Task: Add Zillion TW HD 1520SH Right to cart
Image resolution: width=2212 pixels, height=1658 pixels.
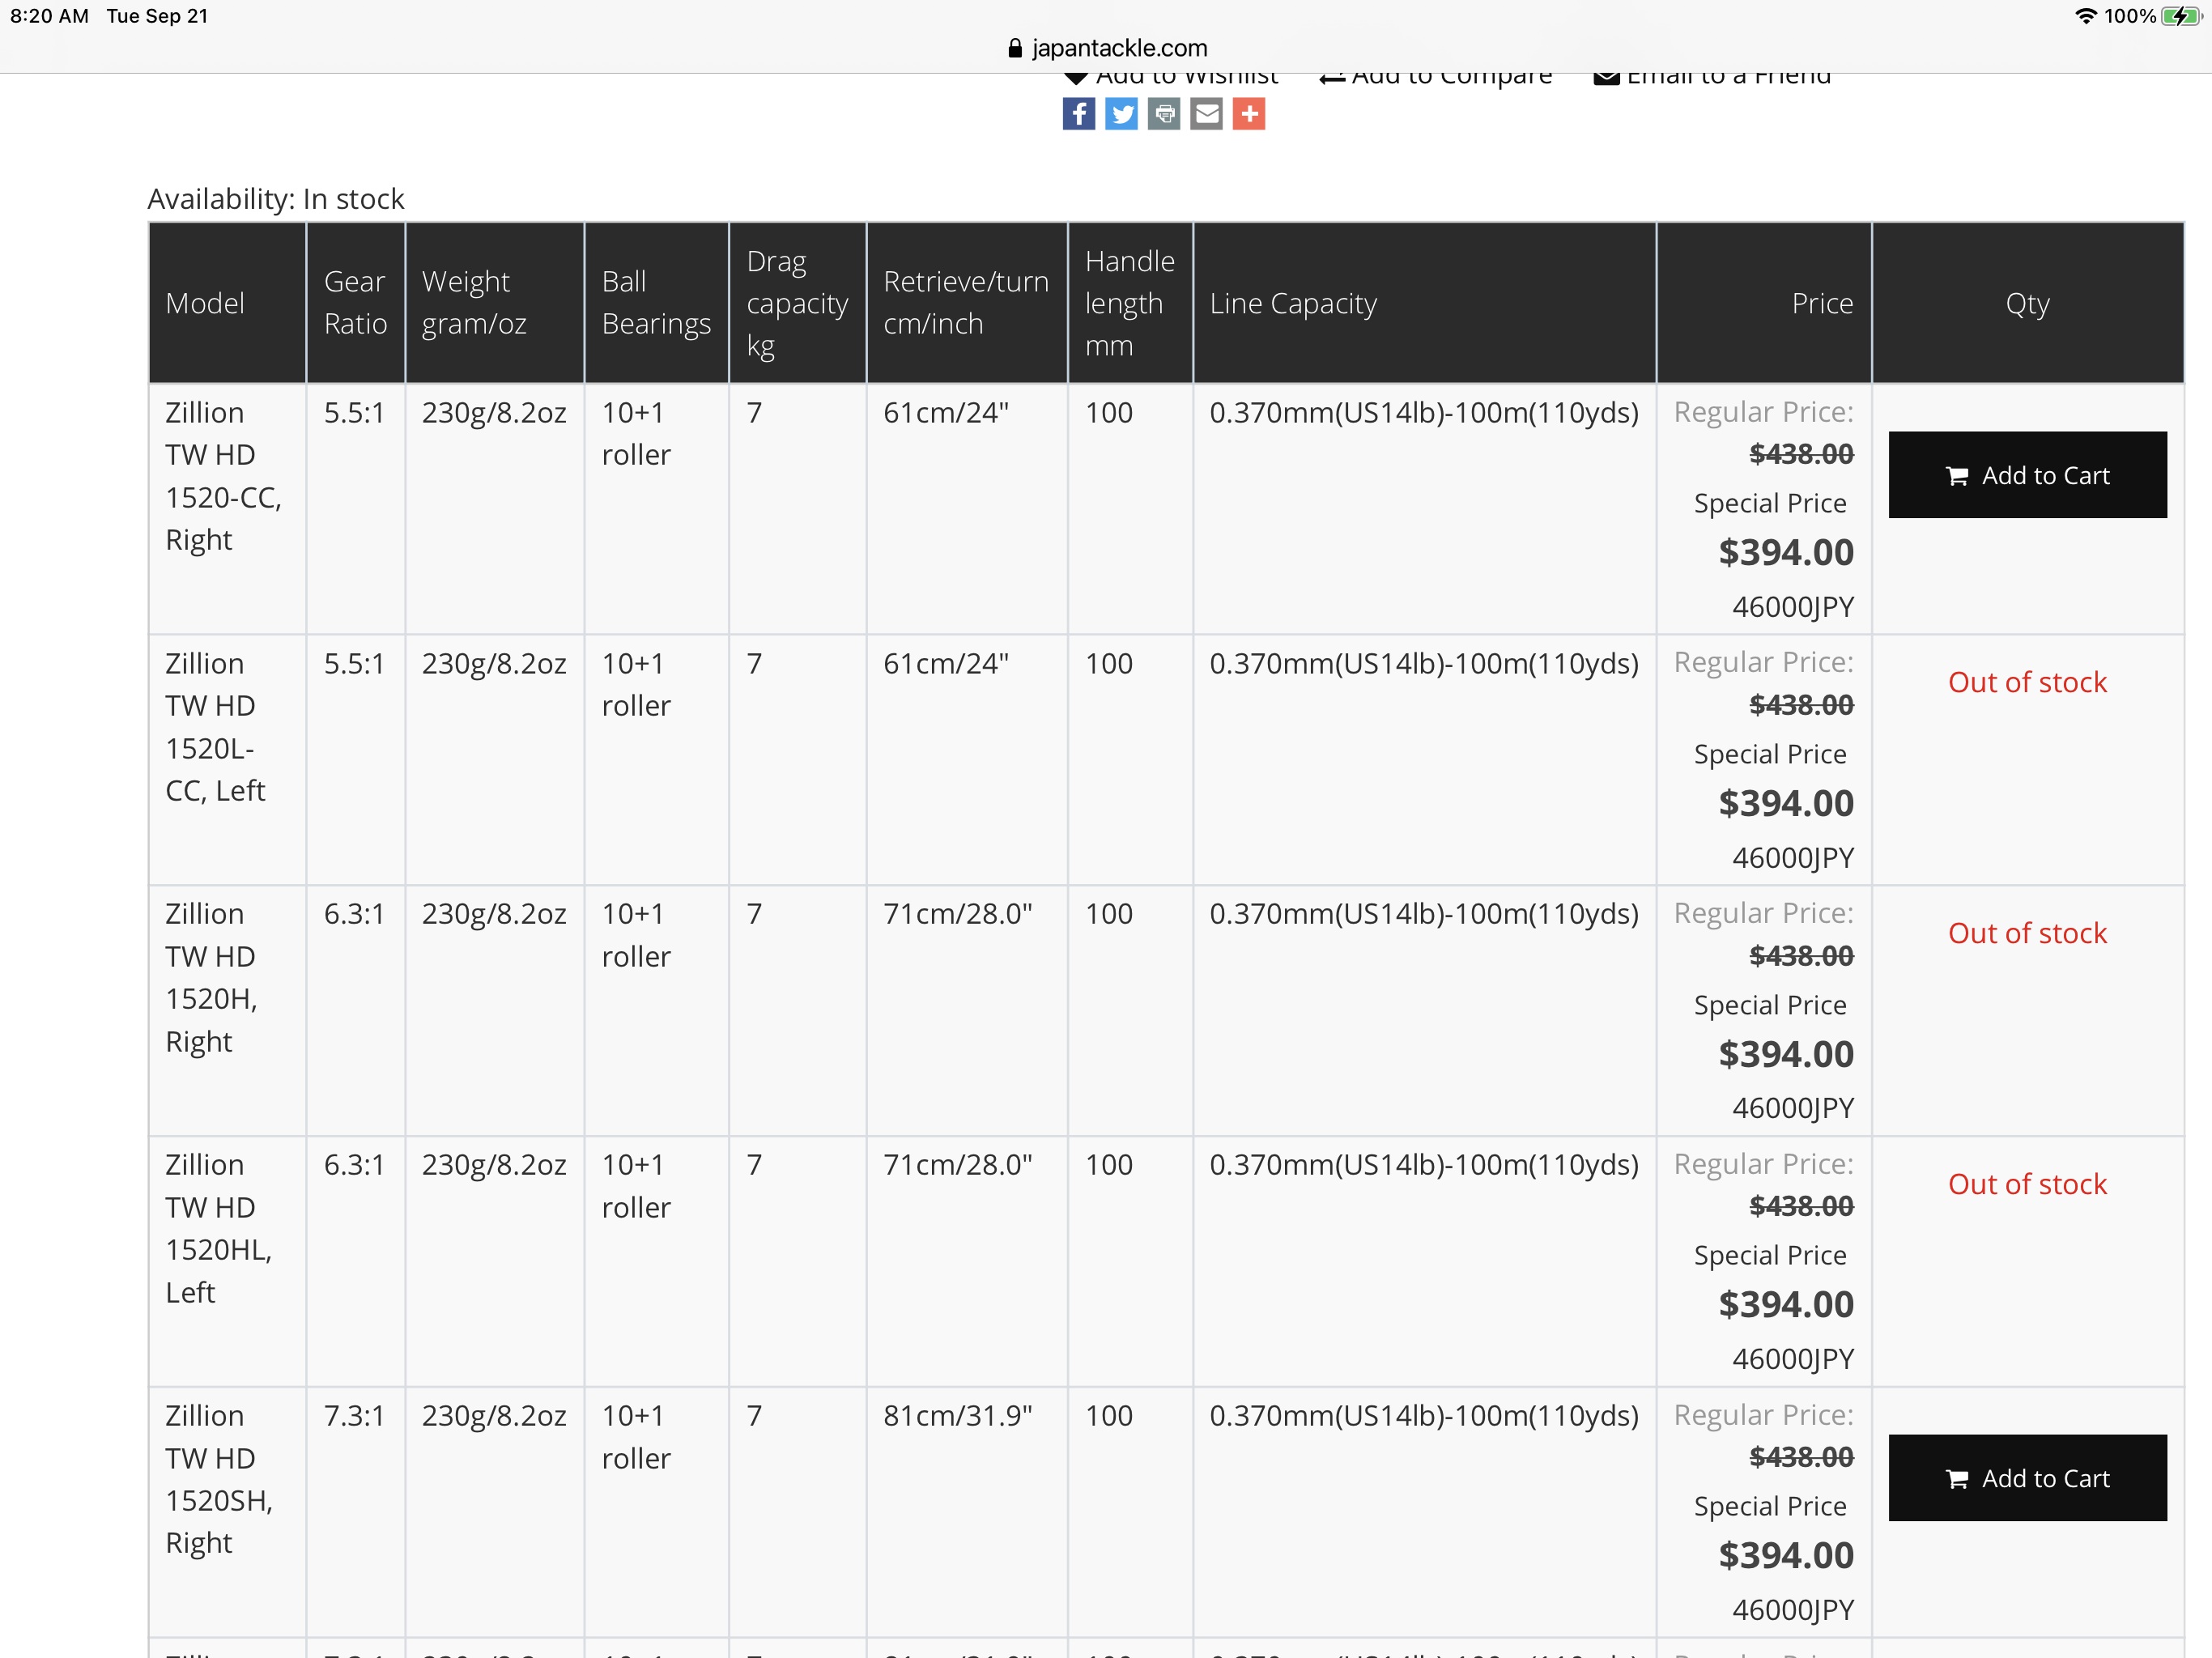Action: tap(2027, 1478)
